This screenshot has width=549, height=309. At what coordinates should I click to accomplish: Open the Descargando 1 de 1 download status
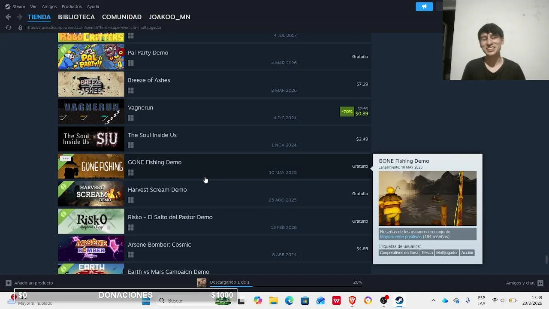pos(229,282)
